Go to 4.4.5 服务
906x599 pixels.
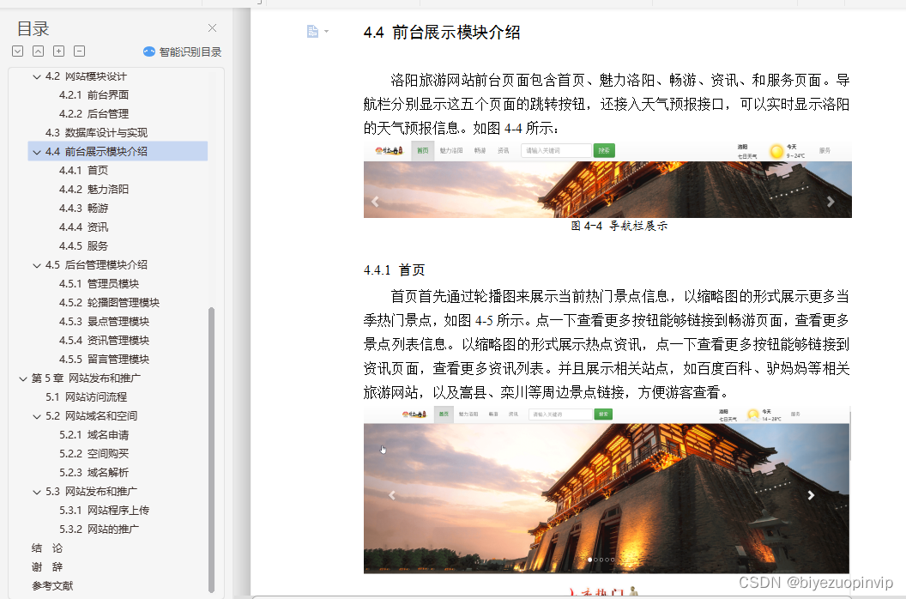pyautogui.click(x=83, y=245)
